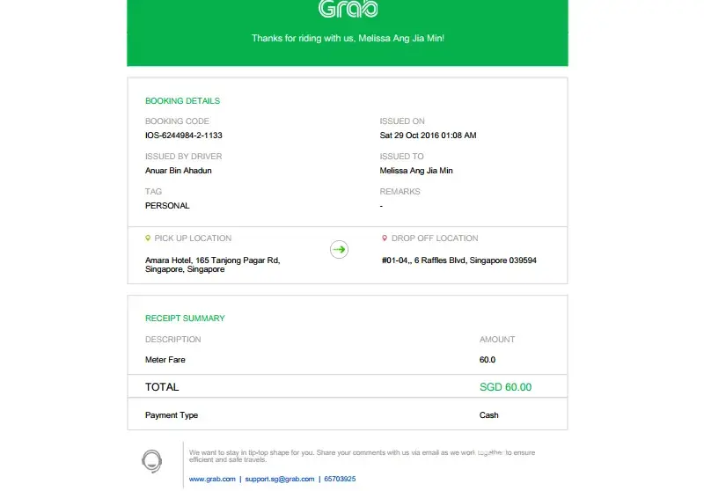Viewport: 704px width, 491px height.
Task: Click the support.sg@grab.com email link
Action: [x=279, y=479]
